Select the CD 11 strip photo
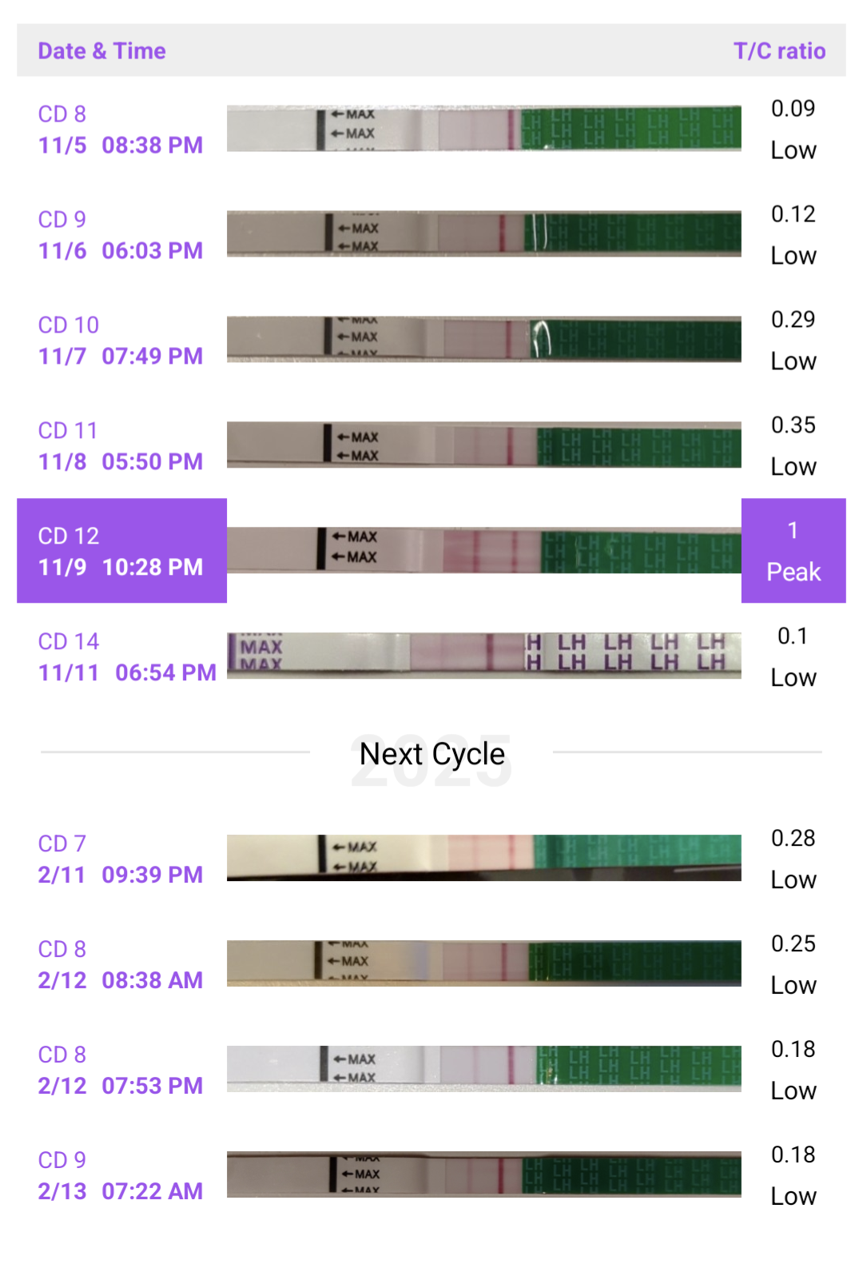The width and height of the screenshot is (863, 1280). [x=483, y=445]
